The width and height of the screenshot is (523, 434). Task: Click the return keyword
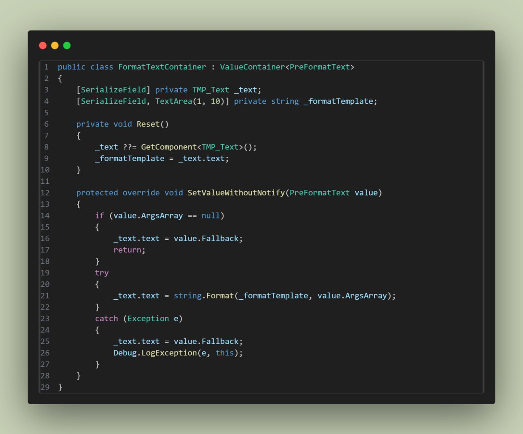[127, 250]
